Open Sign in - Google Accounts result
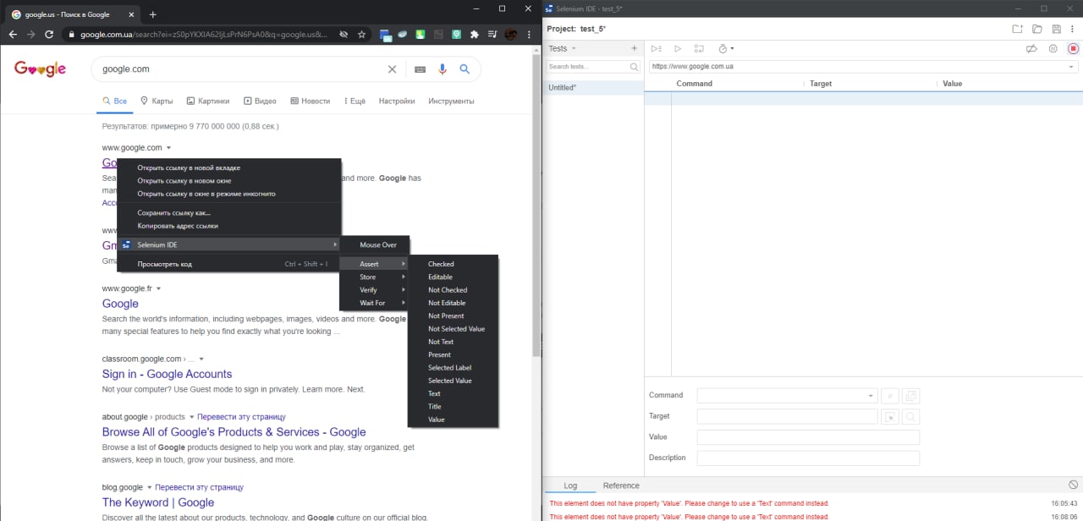This screenshot has height=521, width=1083. tap(167, 374)
